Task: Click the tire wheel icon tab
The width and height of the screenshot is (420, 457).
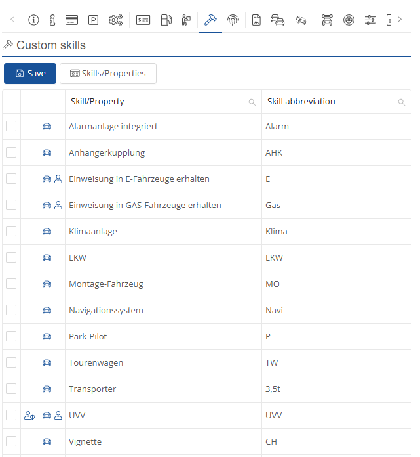Action: point(349,20)
